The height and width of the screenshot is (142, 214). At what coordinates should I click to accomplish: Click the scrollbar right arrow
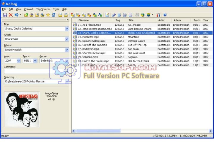click(x=210, y=131)
